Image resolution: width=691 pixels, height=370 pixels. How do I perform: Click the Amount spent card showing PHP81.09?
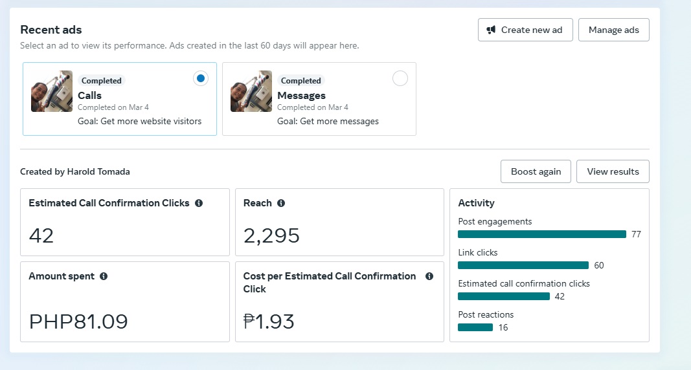tap(125, 301)
